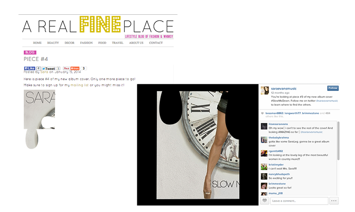Click the pink BLOG category tag

pos(30,52)
